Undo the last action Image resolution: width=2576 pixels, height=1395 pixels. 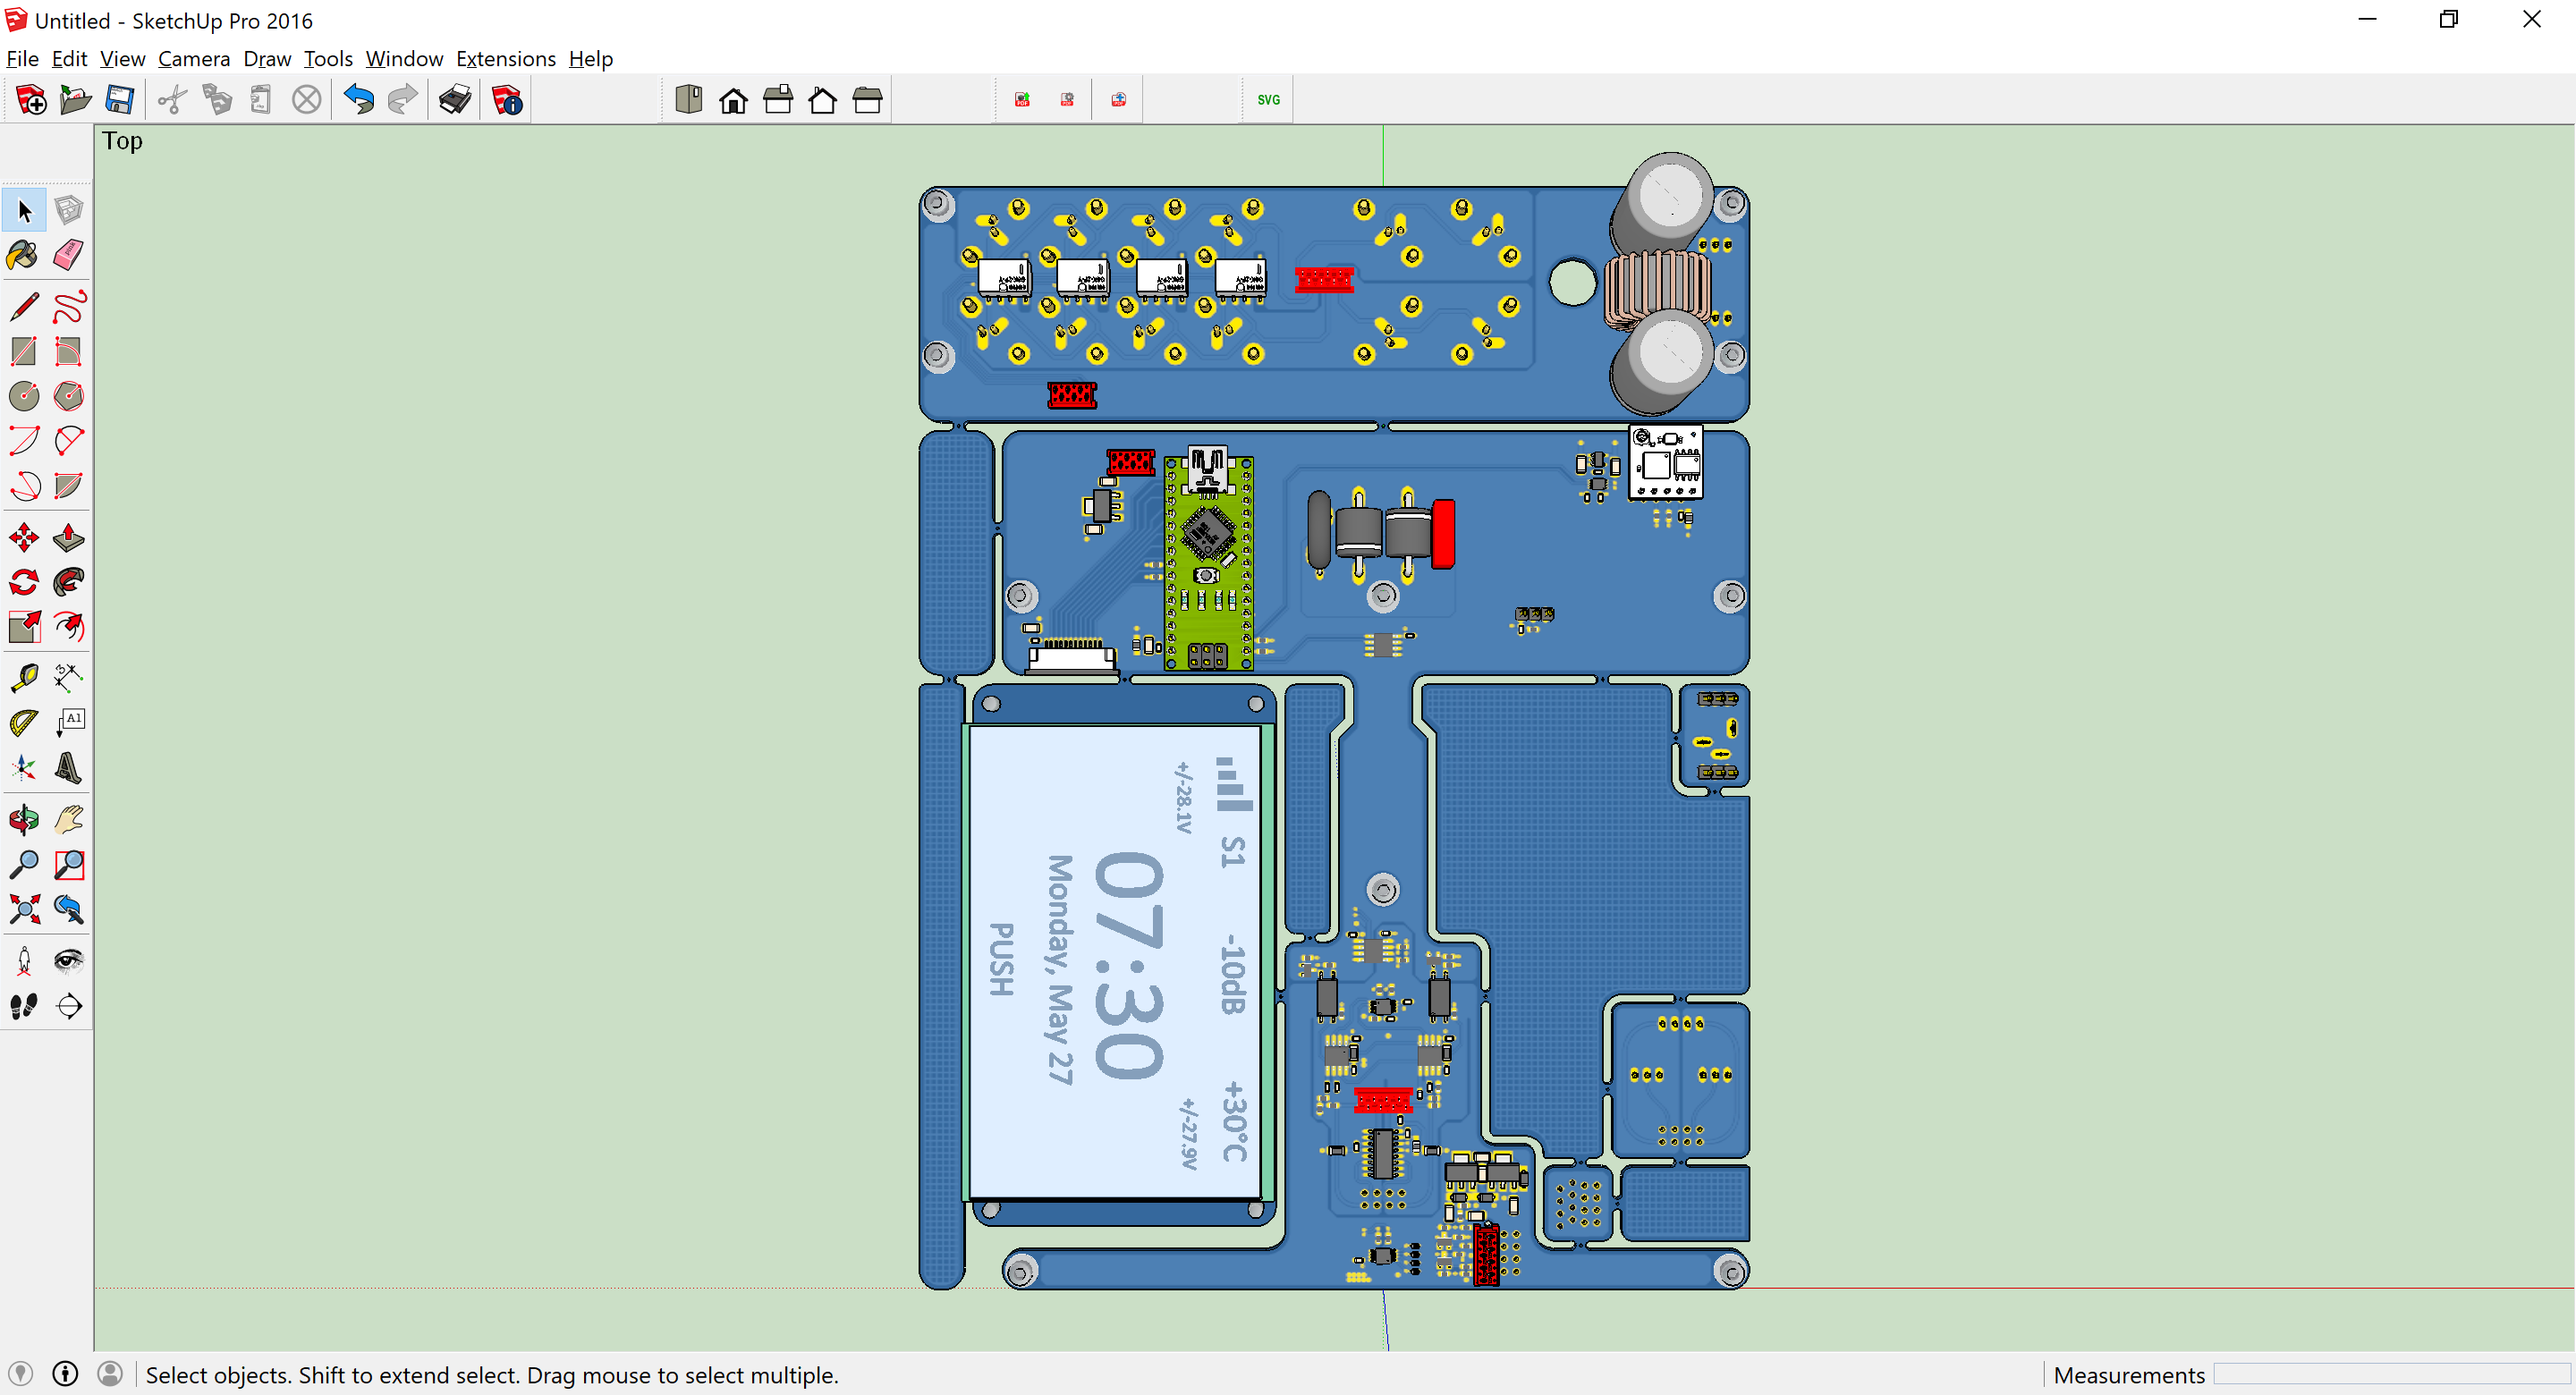coord(358,100)
